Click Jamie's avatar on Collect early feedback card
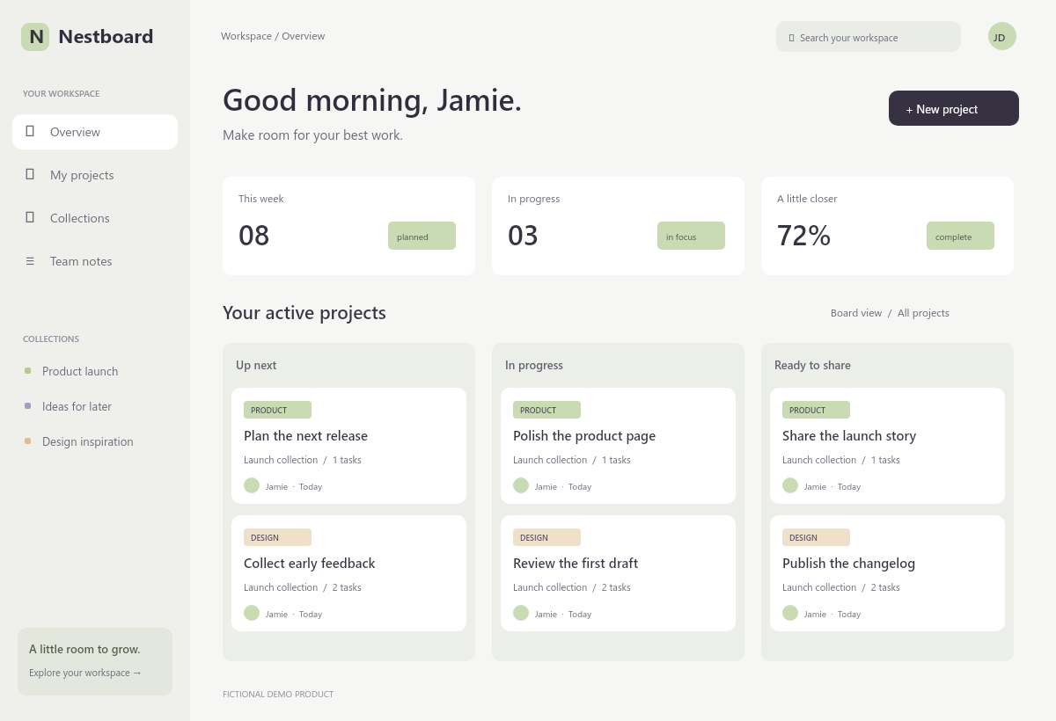Image resolution: width=1056 pixels, height=721 pixels. coord(252,613)
